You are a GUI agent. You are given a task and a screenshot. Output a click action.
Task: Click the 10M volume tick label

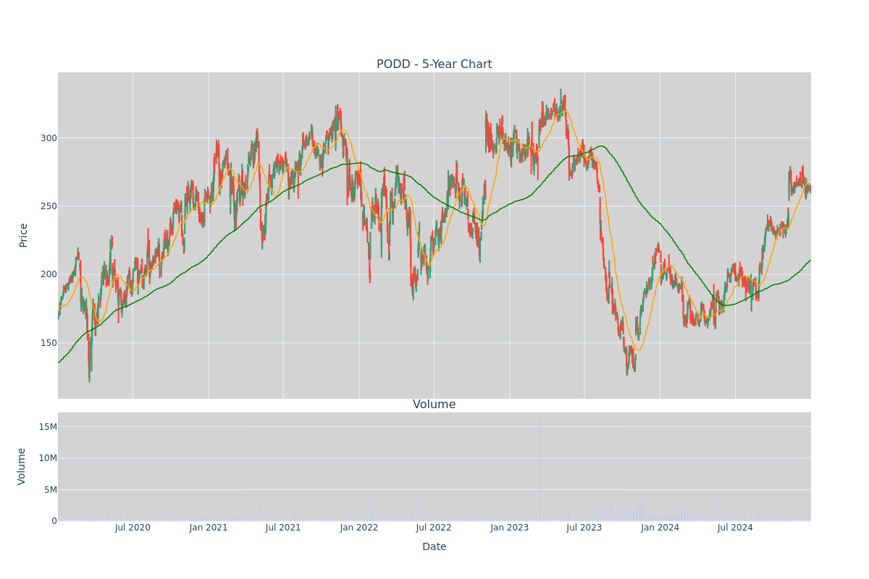pyautogui.click(x=48, y=458)
